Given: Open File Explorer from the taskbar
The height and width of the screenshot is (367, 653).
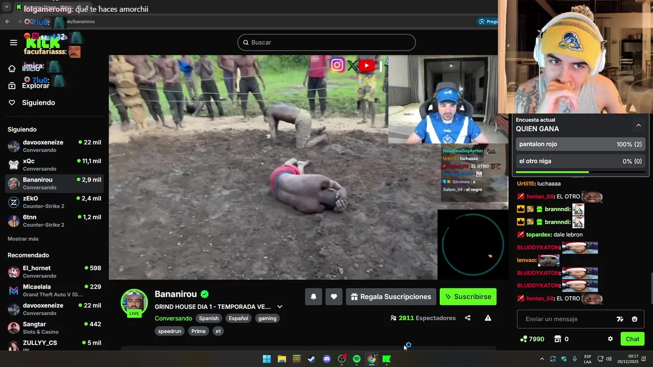Looking at the screenshot, I should [x=282, y=359].
